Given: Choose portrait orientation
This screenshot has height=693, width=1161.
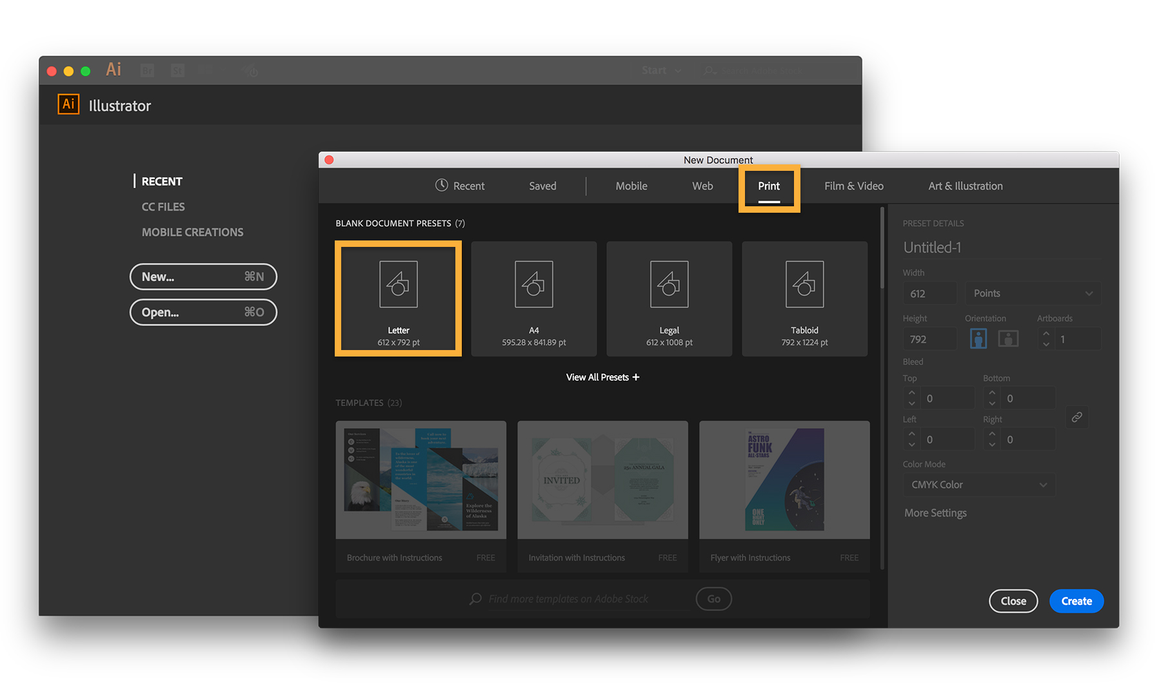Looking at the screenshot, I should pyautogui.click(x=978, y=338).
